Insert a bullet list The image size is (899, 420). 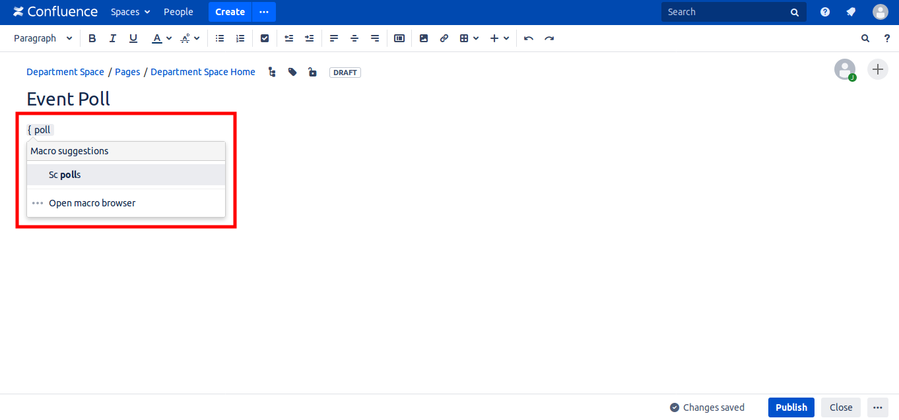[220, 38]
